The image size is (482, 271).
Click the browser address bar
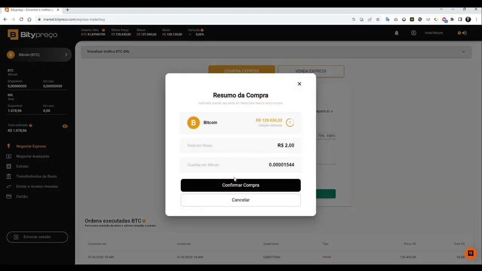tap(196, 19)
